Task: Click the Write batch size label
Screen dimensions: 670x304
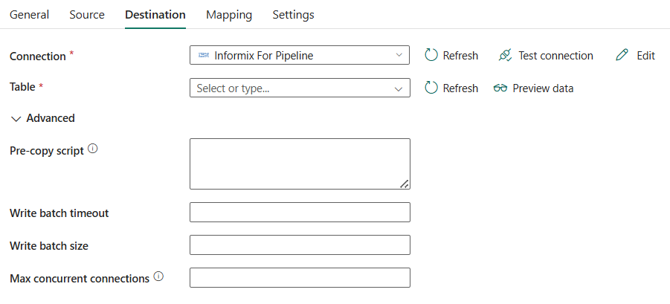Action: 49,245
